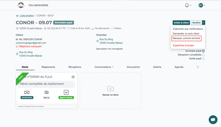This screenshot has width=221, height=127.
Task: Open the Liste projets breadcrumb link
Action: (26, 16)
